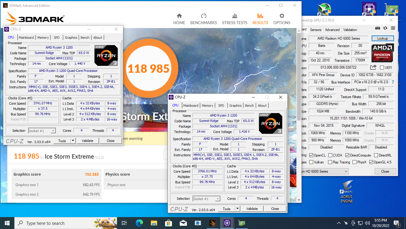Open the notification center icon
406x229 pixels.
click(397, 223)
